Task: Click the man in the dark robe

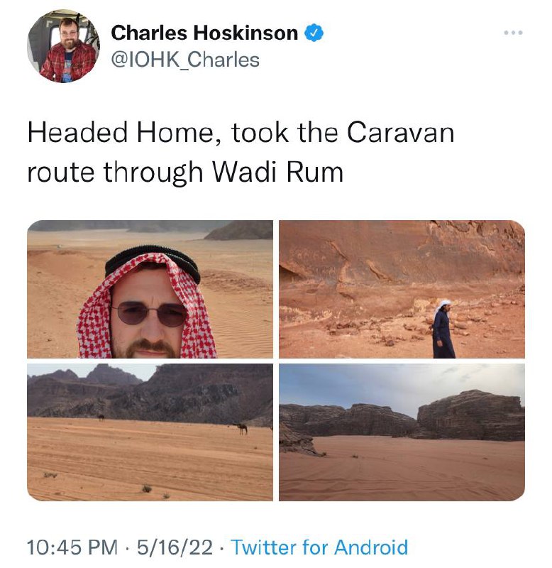Action: point(443,329)
